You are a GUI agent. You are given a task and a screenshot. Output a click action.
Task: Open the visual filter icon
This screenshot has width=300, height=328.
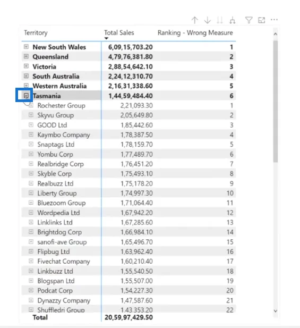pyautogui.click(x=249, y=20)
